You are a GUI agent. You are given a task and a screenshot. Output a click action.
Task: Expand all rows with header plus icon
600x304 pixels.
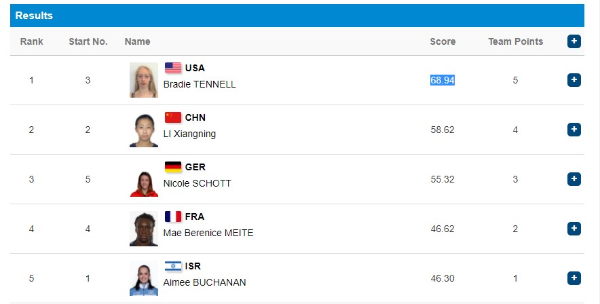574,41
